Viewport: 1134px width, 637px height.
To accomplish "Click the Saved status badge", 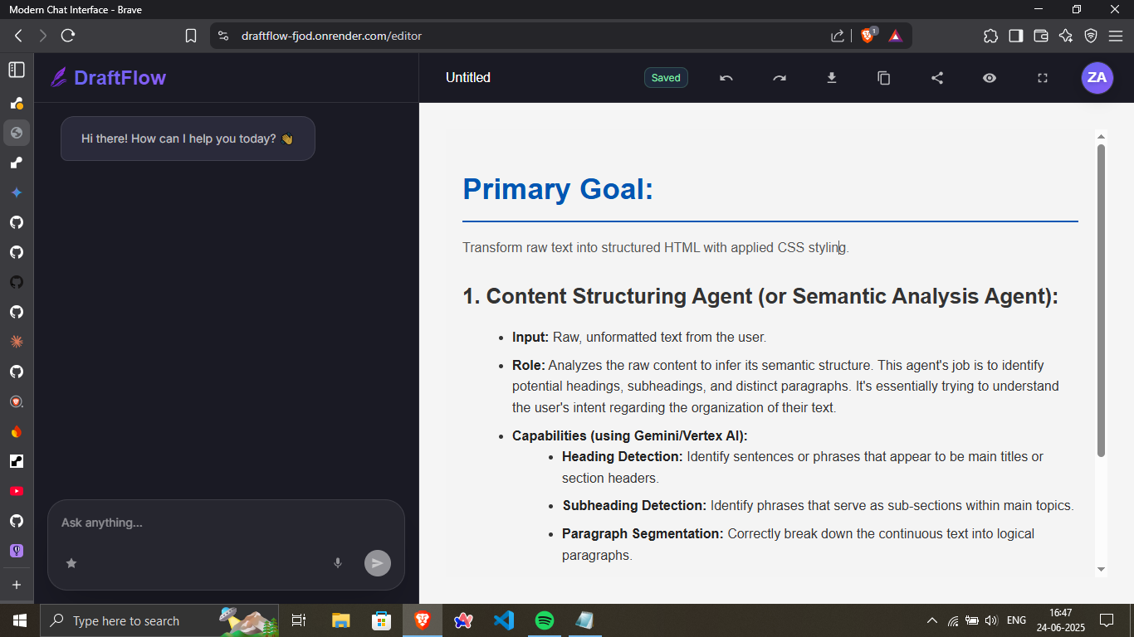I will pyautogui.click(x=666, y=78).
